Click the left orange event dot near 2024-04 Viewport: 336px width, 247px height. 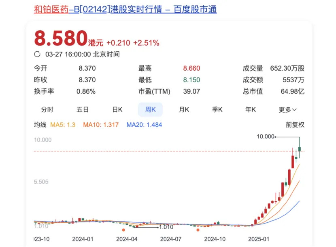(x=123, y=230)
